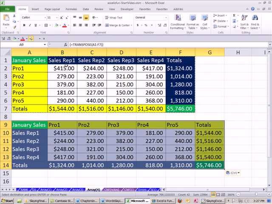Click the Excel Help question icon
272x204 pixels.
(253, 9)
